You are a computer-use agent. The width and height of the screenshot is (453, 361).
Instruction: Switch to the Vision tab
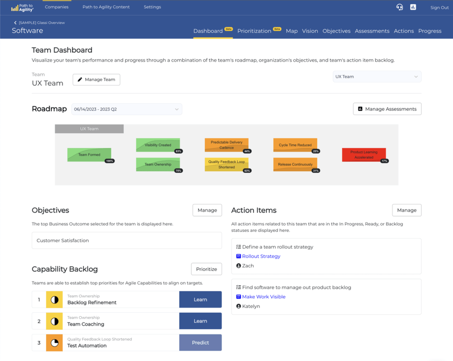[310, 31]
